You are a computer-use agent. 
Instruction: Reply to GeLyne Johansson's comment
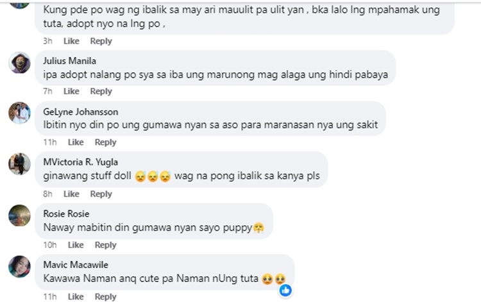point(106,142)
